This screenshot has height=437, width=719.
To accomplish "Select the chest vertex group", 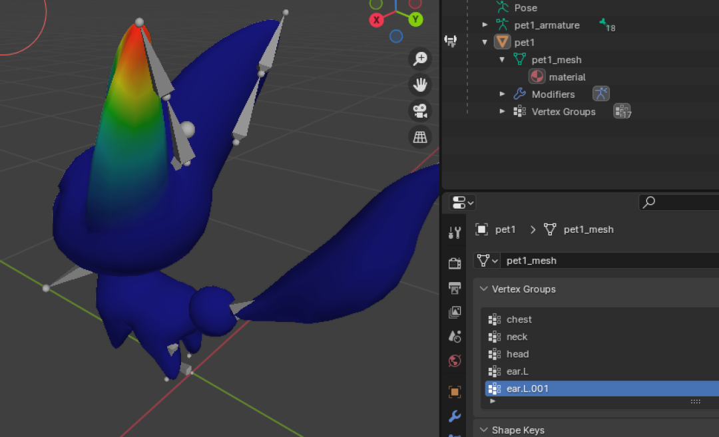I will pos(602,319).
